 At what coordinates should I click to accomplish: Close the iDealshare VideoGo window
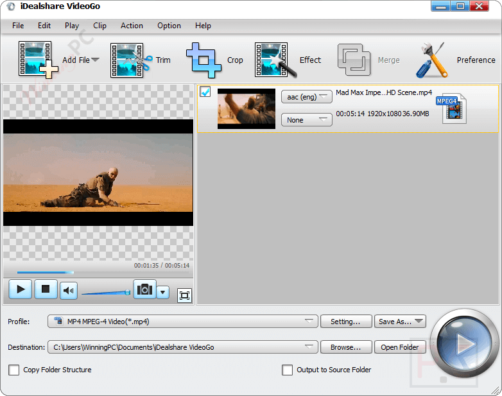point(479,6)
